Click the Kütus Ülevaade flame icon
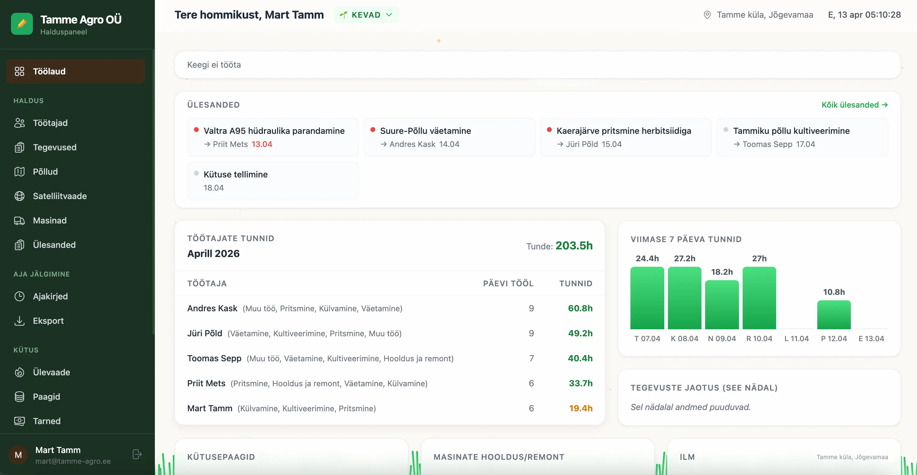Image resolution: width=917 pixels, height=475 pixels. [19, 372]
